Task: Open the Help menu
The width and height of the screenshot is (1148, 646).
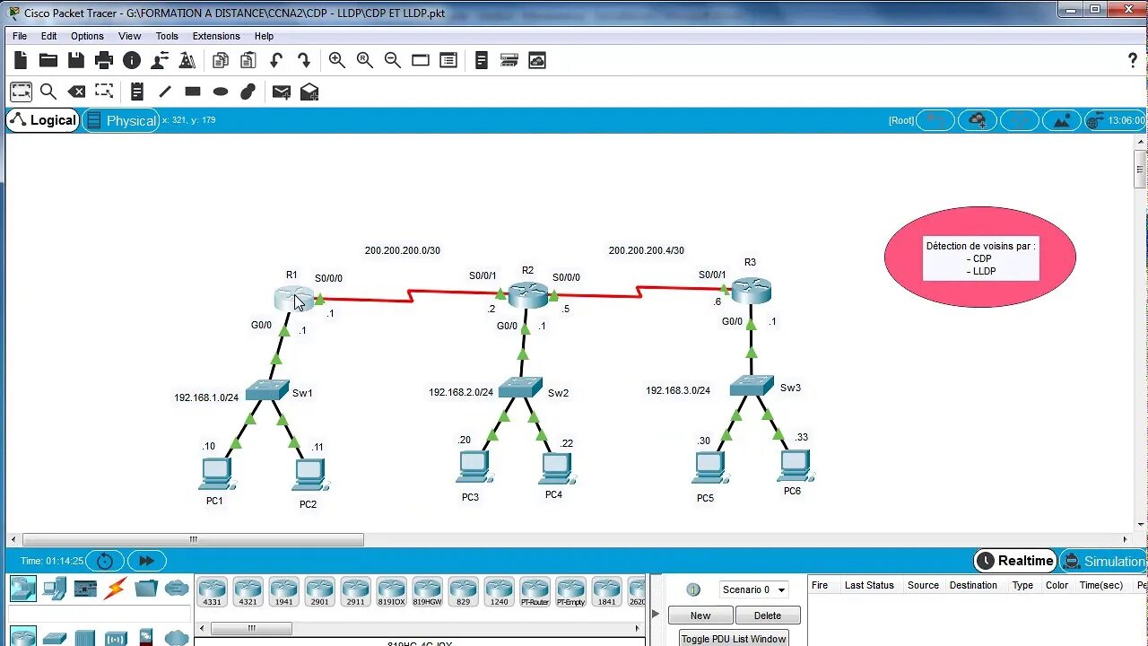Action: (x=264, y=36)
